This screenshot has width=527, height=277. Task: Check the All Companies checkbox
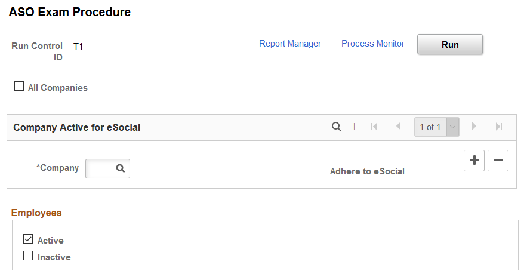pyautogui.click(x=19, y=87)
